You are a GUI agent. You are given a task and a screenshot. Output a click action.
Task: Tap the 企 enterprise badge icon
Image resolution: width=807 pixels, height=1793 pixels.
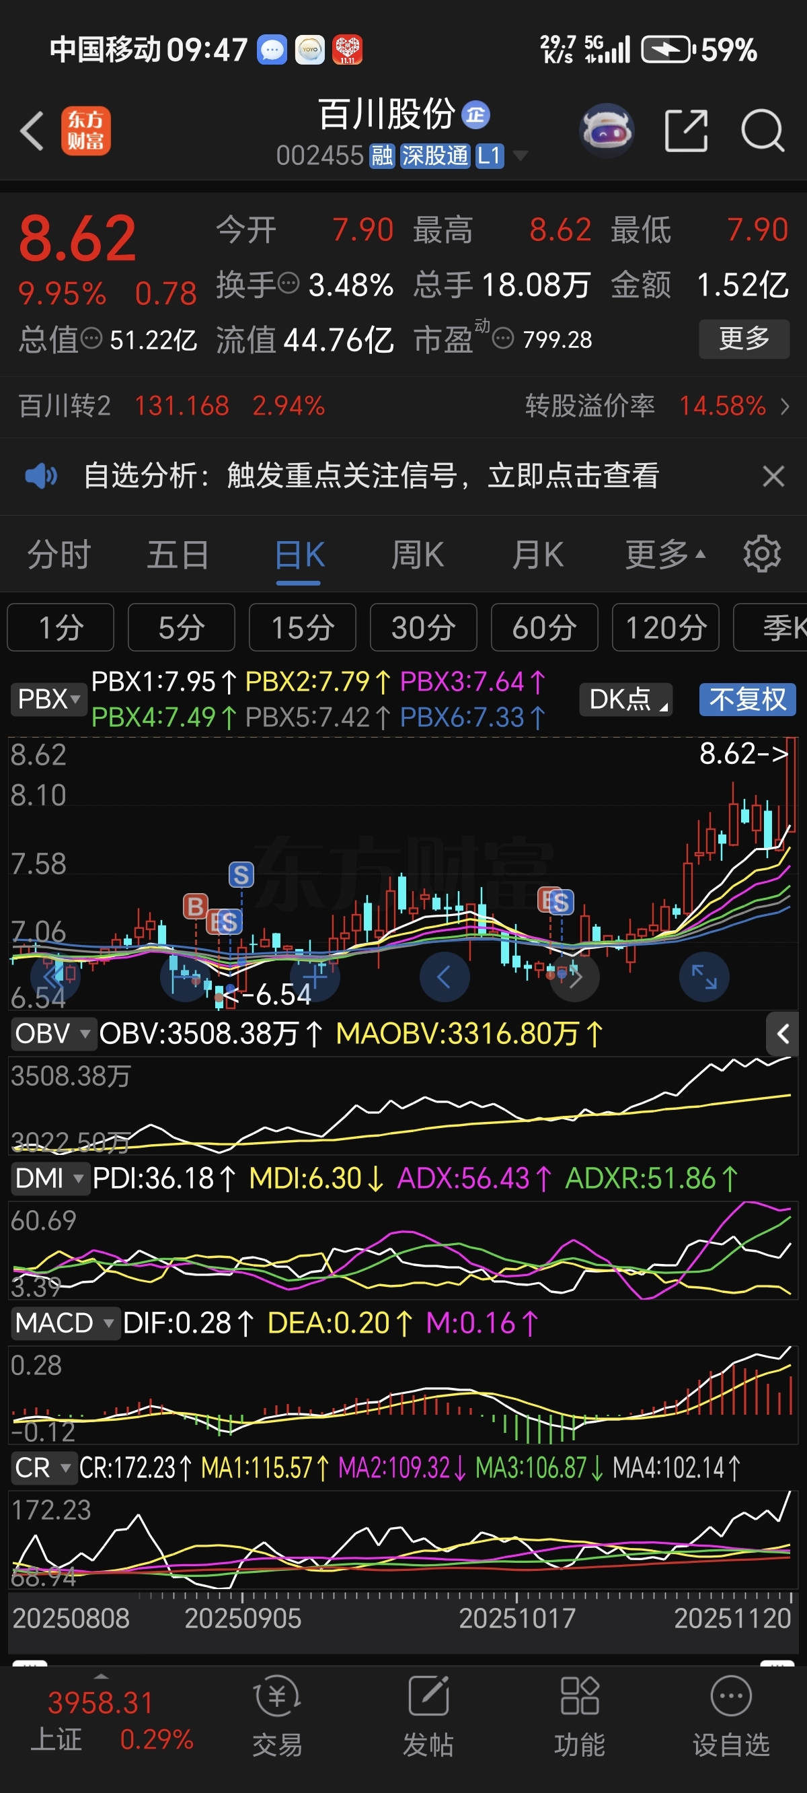tap(476, 115)
